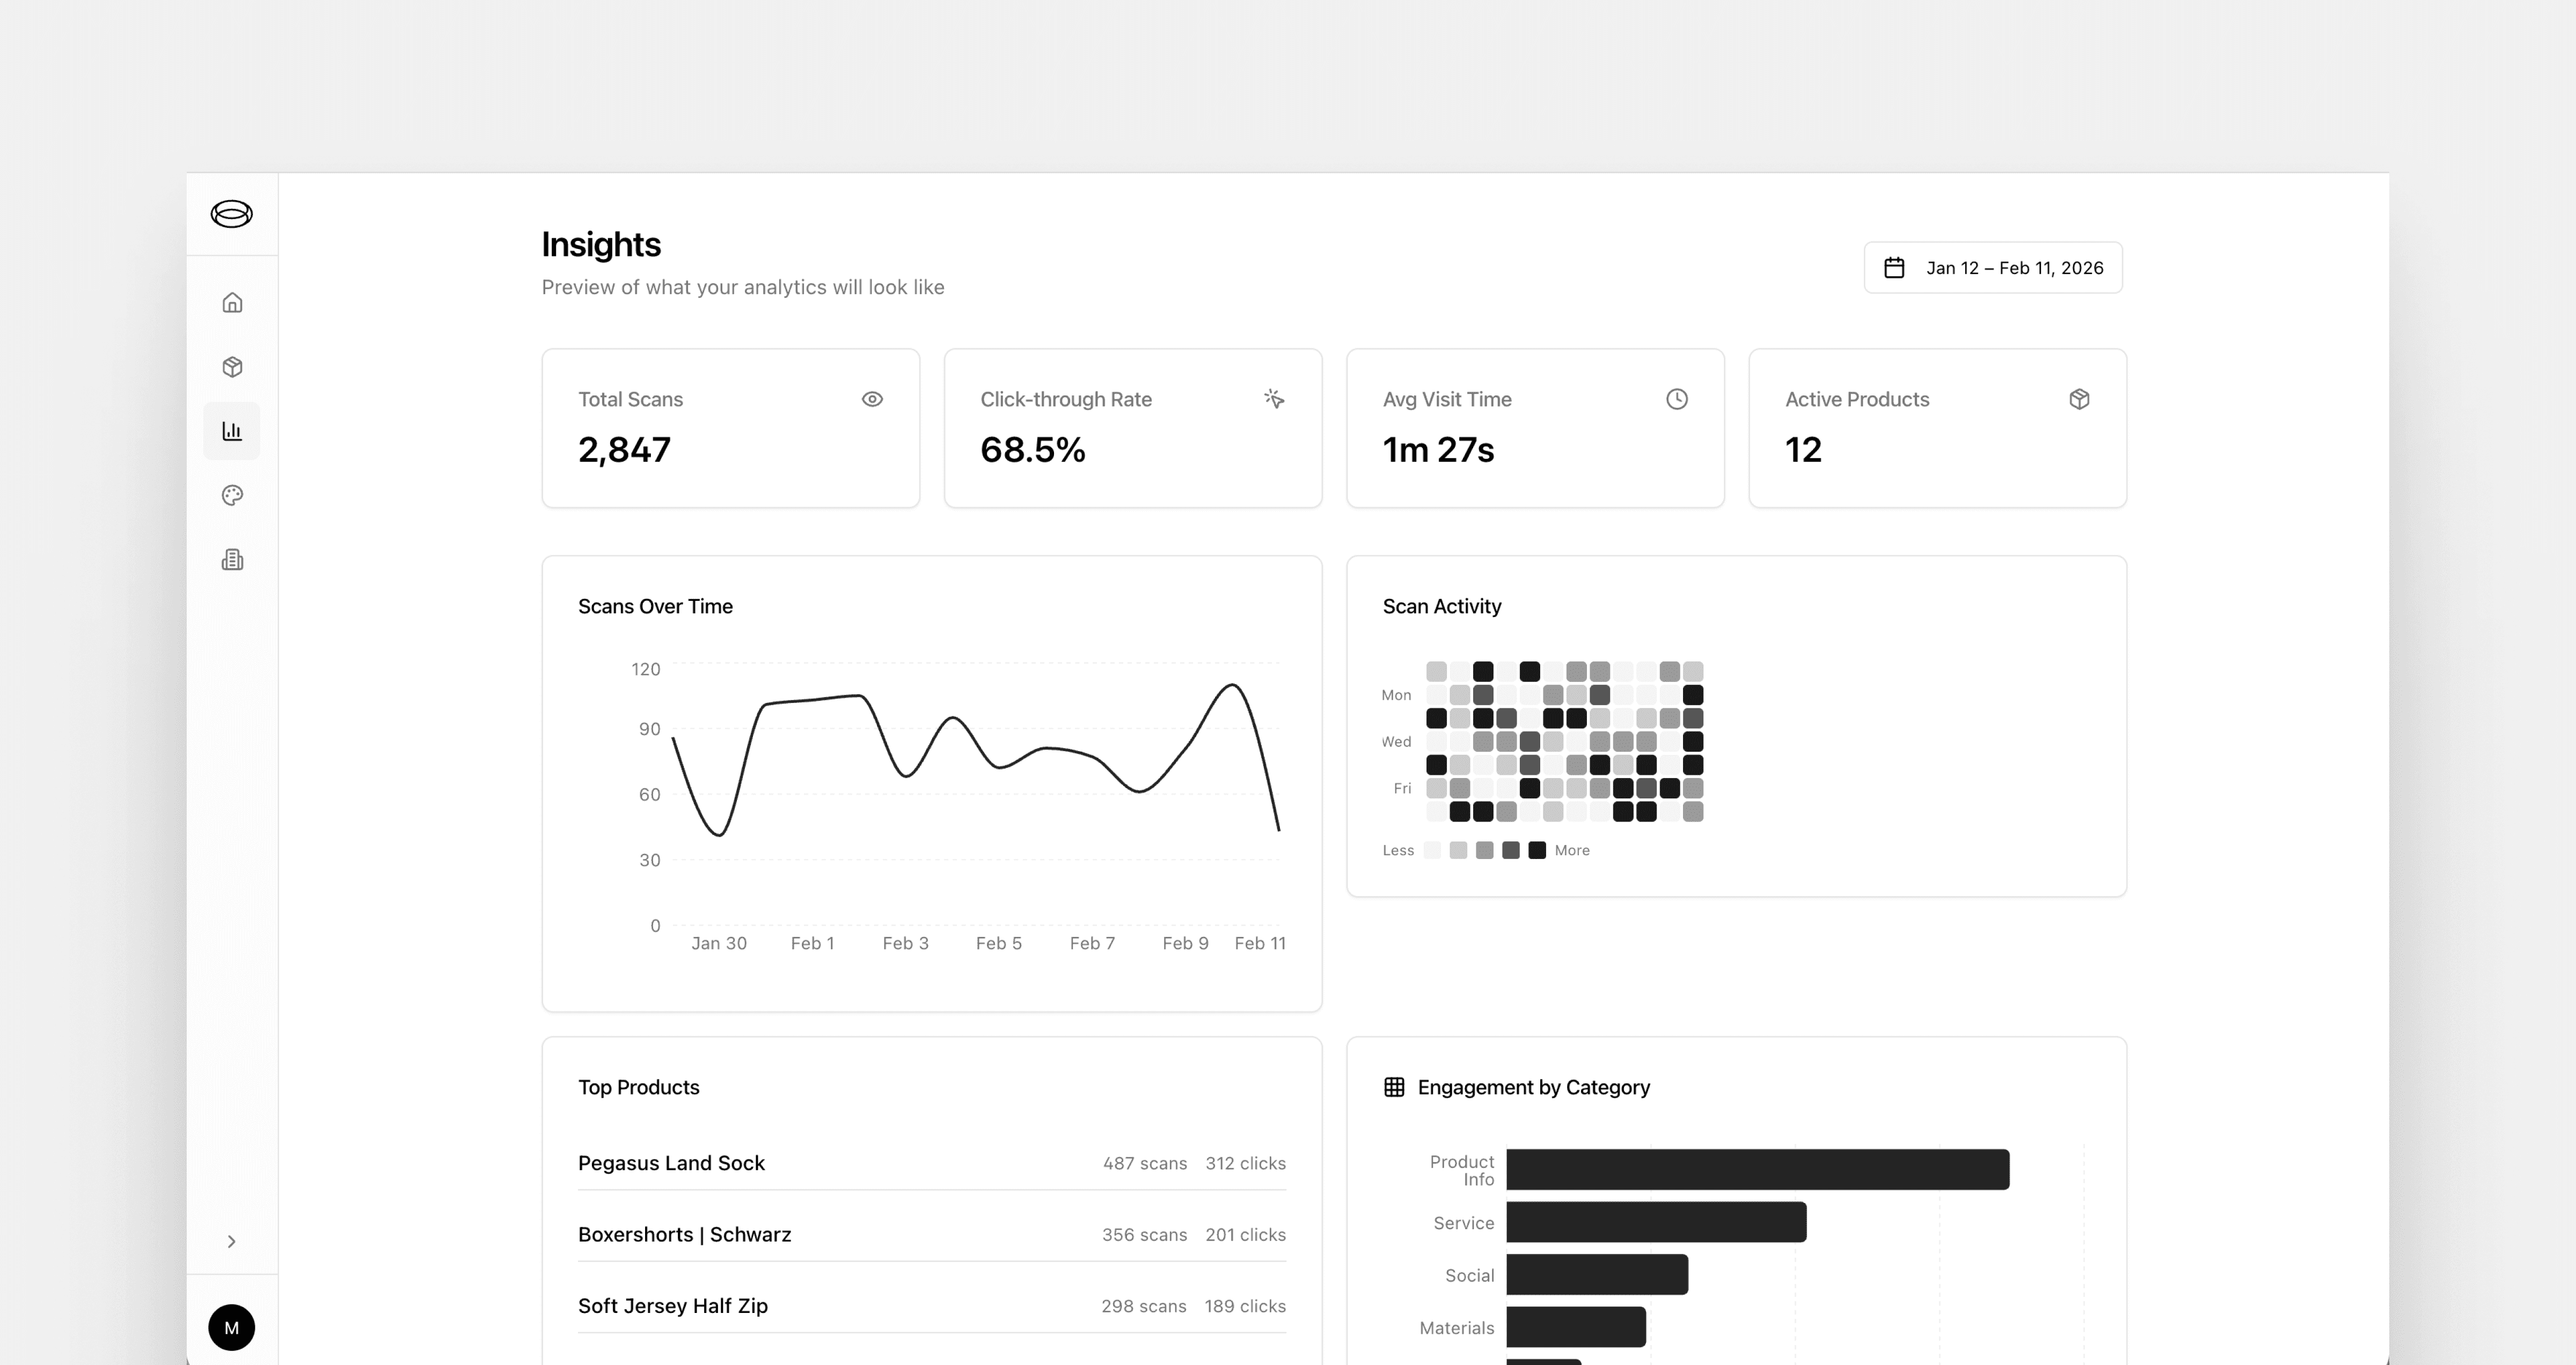This screenshot has width=2576, height=1365.
Task: Open the building icon in the sidebar
Action: 232,560
